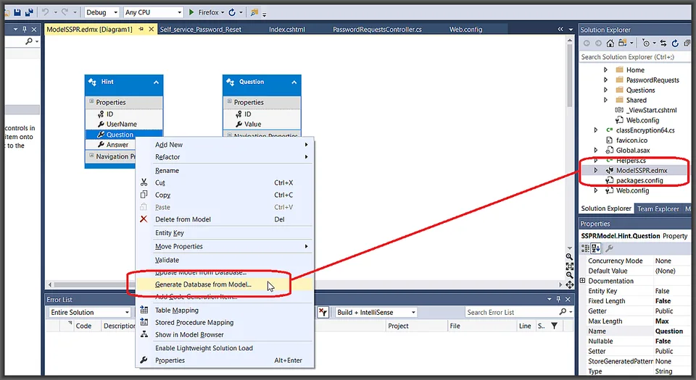
Task: Select Validate in the context menu
Action: (225, 260)
